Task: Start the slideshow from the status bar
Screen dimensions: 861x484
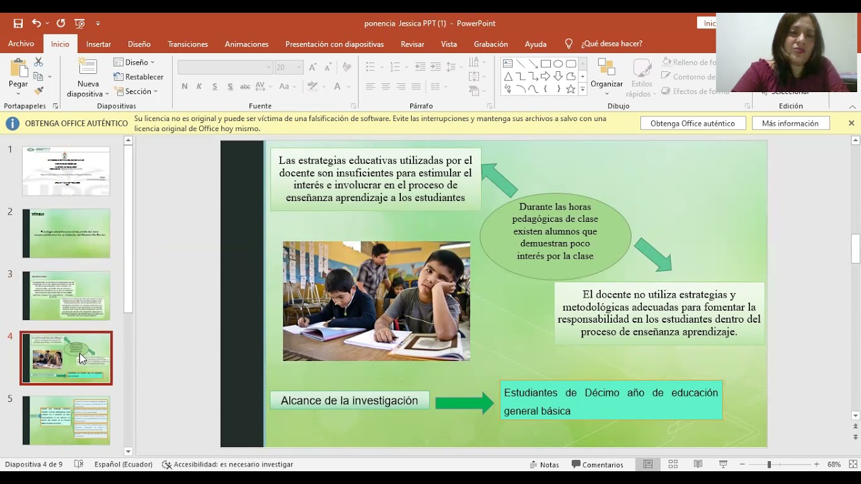Action: pos(723,465)
